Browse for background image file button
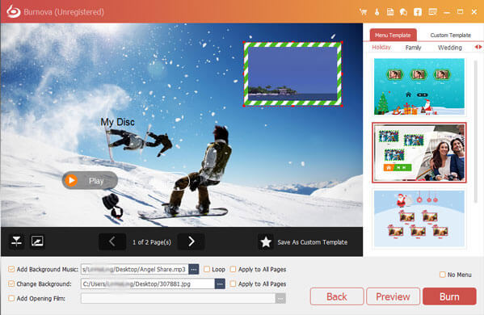The height and width of the screenshot is (315, 484). coord(220,283)
